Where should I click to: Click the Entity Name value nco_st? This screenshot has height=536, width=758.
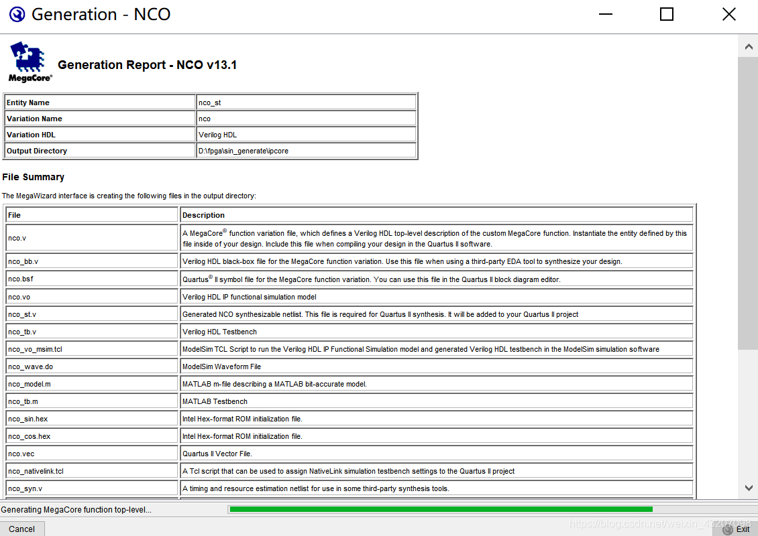pos(210,103)
